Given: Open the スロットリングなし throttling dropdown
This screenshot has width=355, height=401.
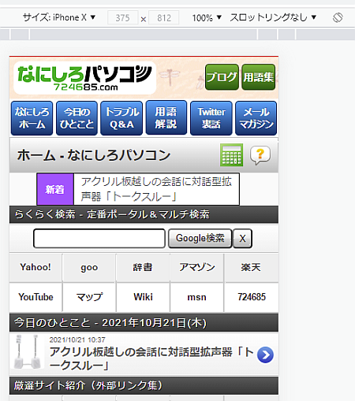Looking at the screenshot, I should (x=273, y=17).
